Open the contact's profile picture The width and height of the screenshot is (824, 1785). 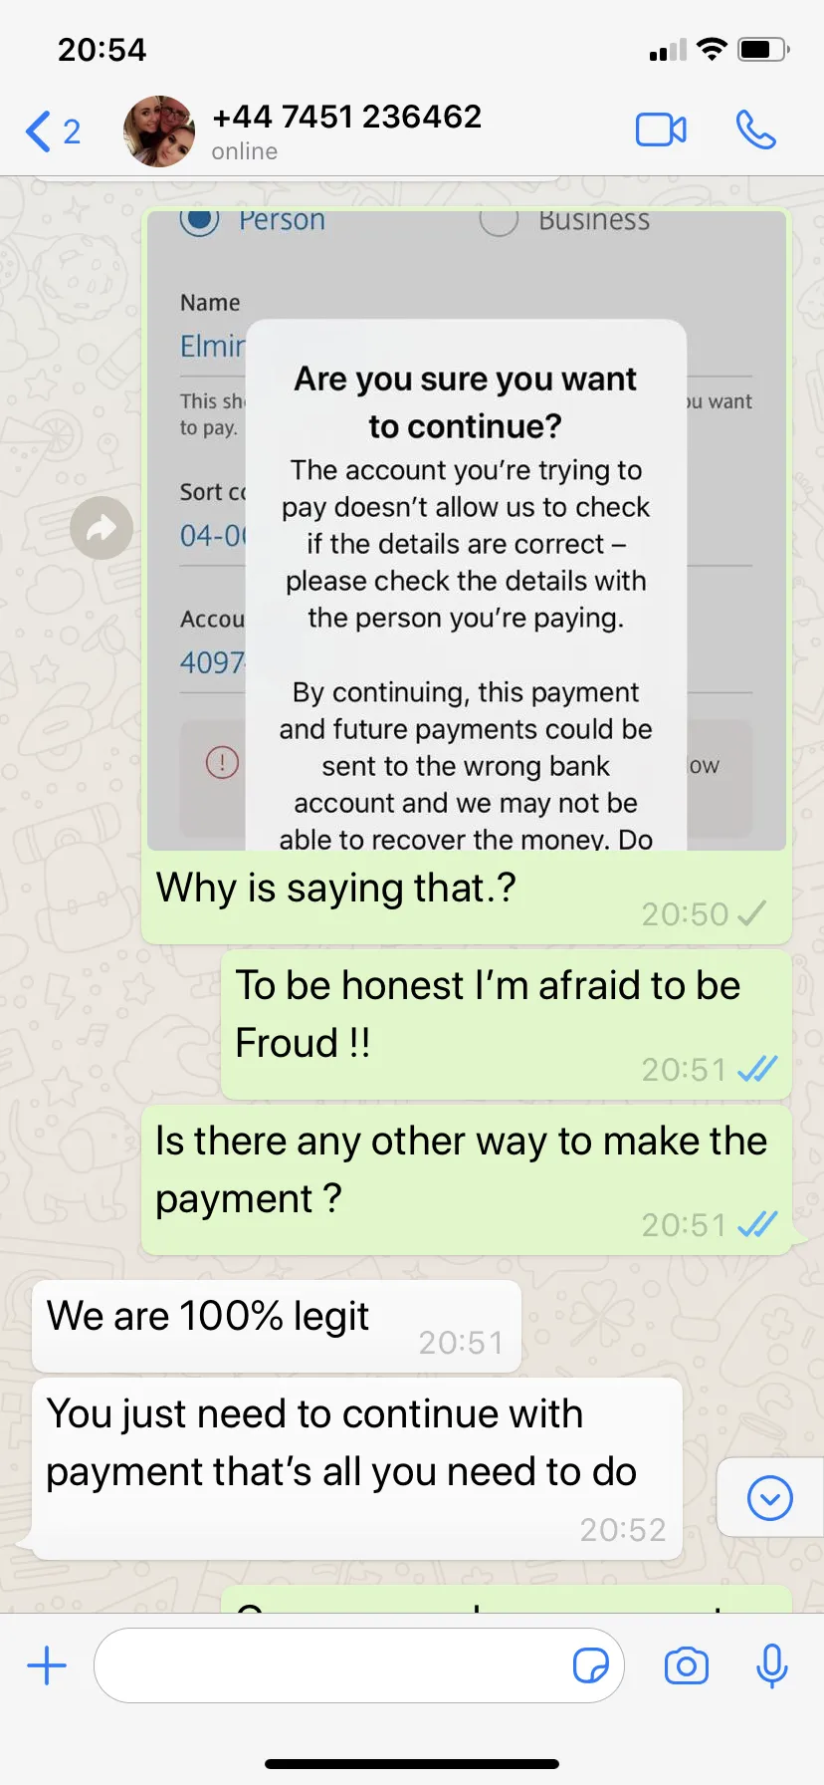pyautogui.click(x=159, y=131)
